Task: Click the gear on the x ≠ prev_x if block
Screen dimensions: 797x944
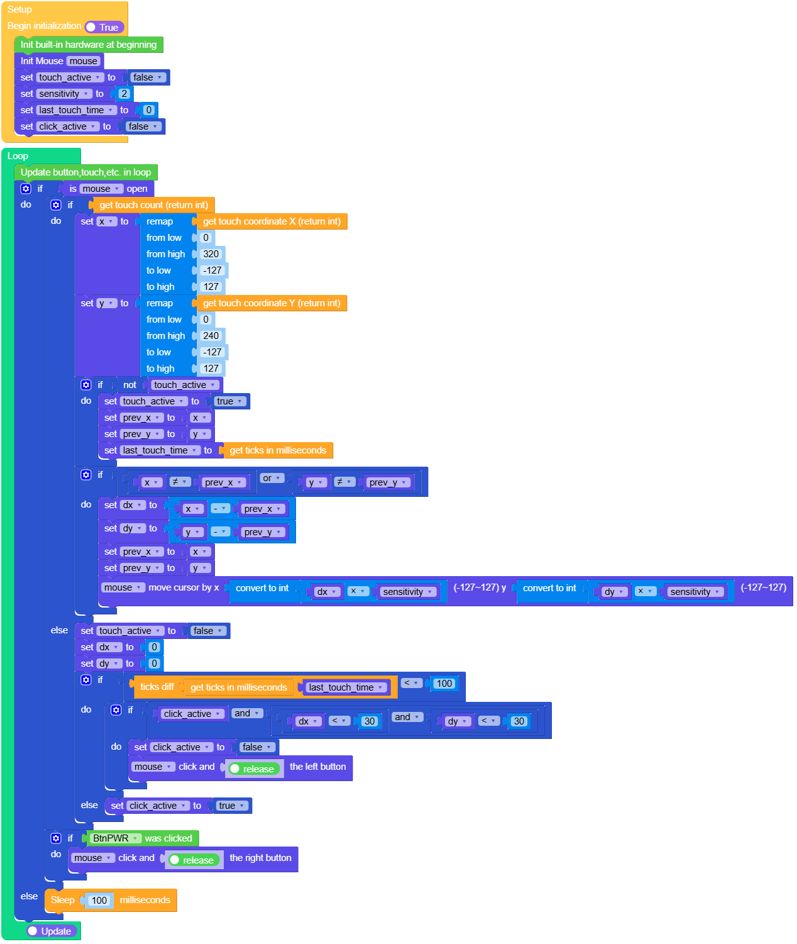Action: pyautogui.click(x=86, y=475)
